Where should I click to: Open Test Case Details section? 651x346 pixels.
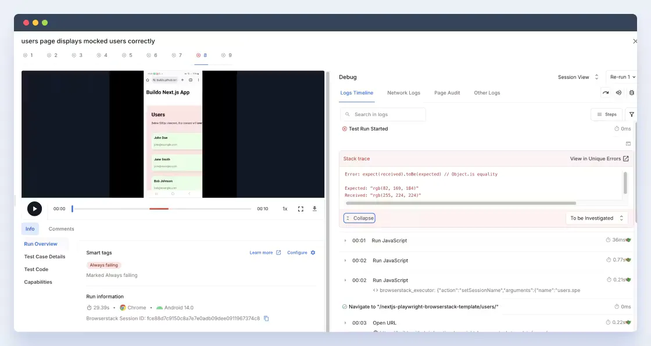point(45,257)
